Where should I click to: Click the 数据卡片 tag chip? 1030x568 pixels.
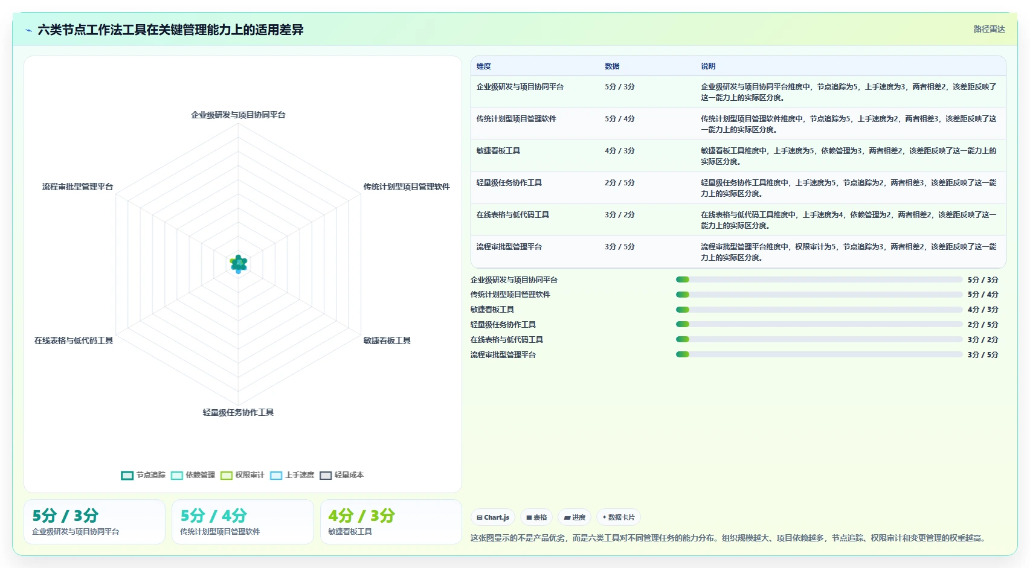click(619, 517)
